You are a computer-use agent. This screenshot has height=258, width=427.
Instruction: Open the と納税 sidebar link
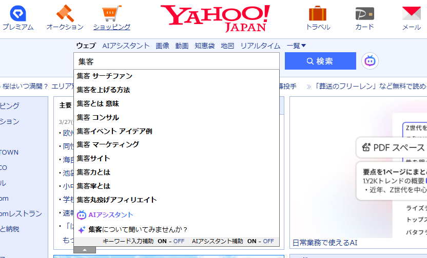point(10,229)
